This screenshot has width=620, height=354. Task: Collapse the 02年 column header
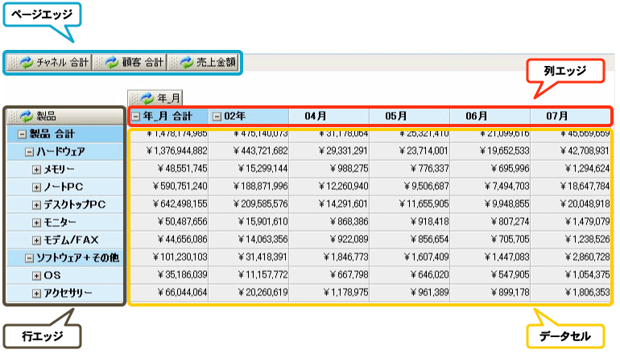pos(217,116)
